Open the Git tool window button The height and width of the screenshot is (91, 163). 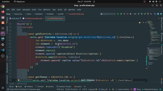point(11,86)
